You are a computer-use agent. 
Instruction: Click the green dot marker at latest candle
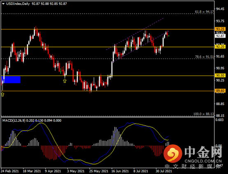pyautogui.click(x=169, y=36)
